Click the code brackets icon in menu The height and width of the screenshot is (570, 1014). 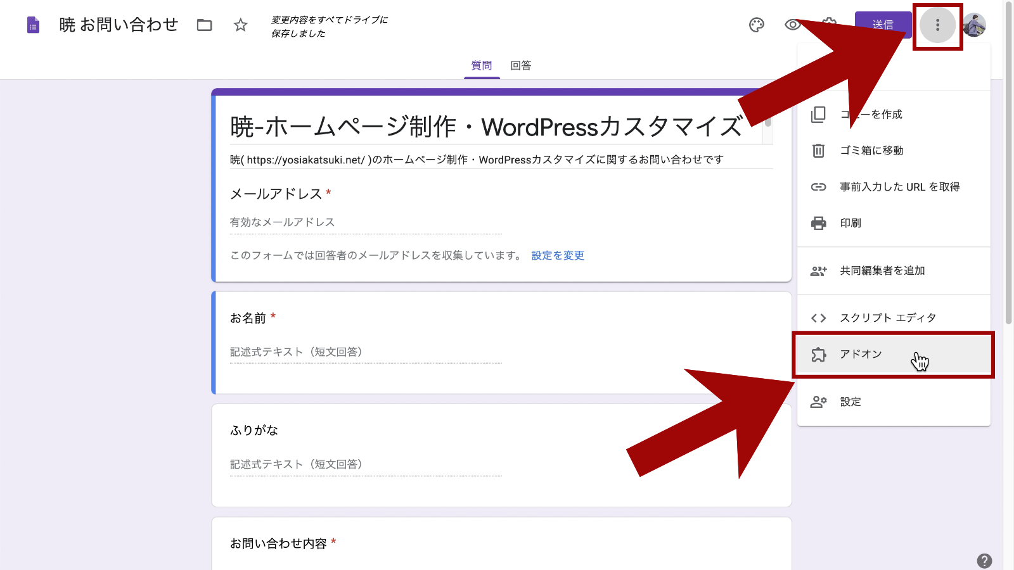[819, 318]
